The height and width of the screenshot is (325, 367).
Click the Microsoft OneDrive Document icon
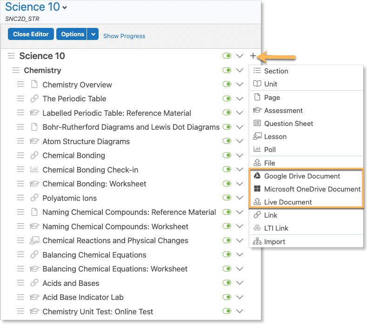(257, 189)
